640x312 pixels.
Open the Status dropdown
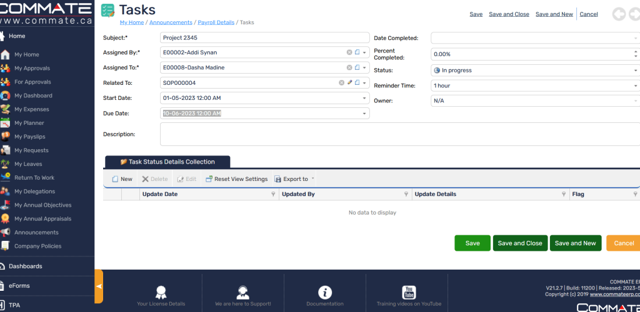(636, 71)
